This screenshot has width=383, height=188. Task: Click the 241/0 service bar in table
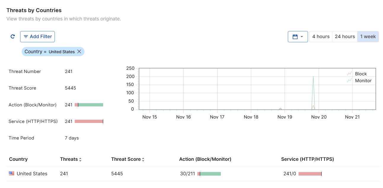(x=310, y=174)
